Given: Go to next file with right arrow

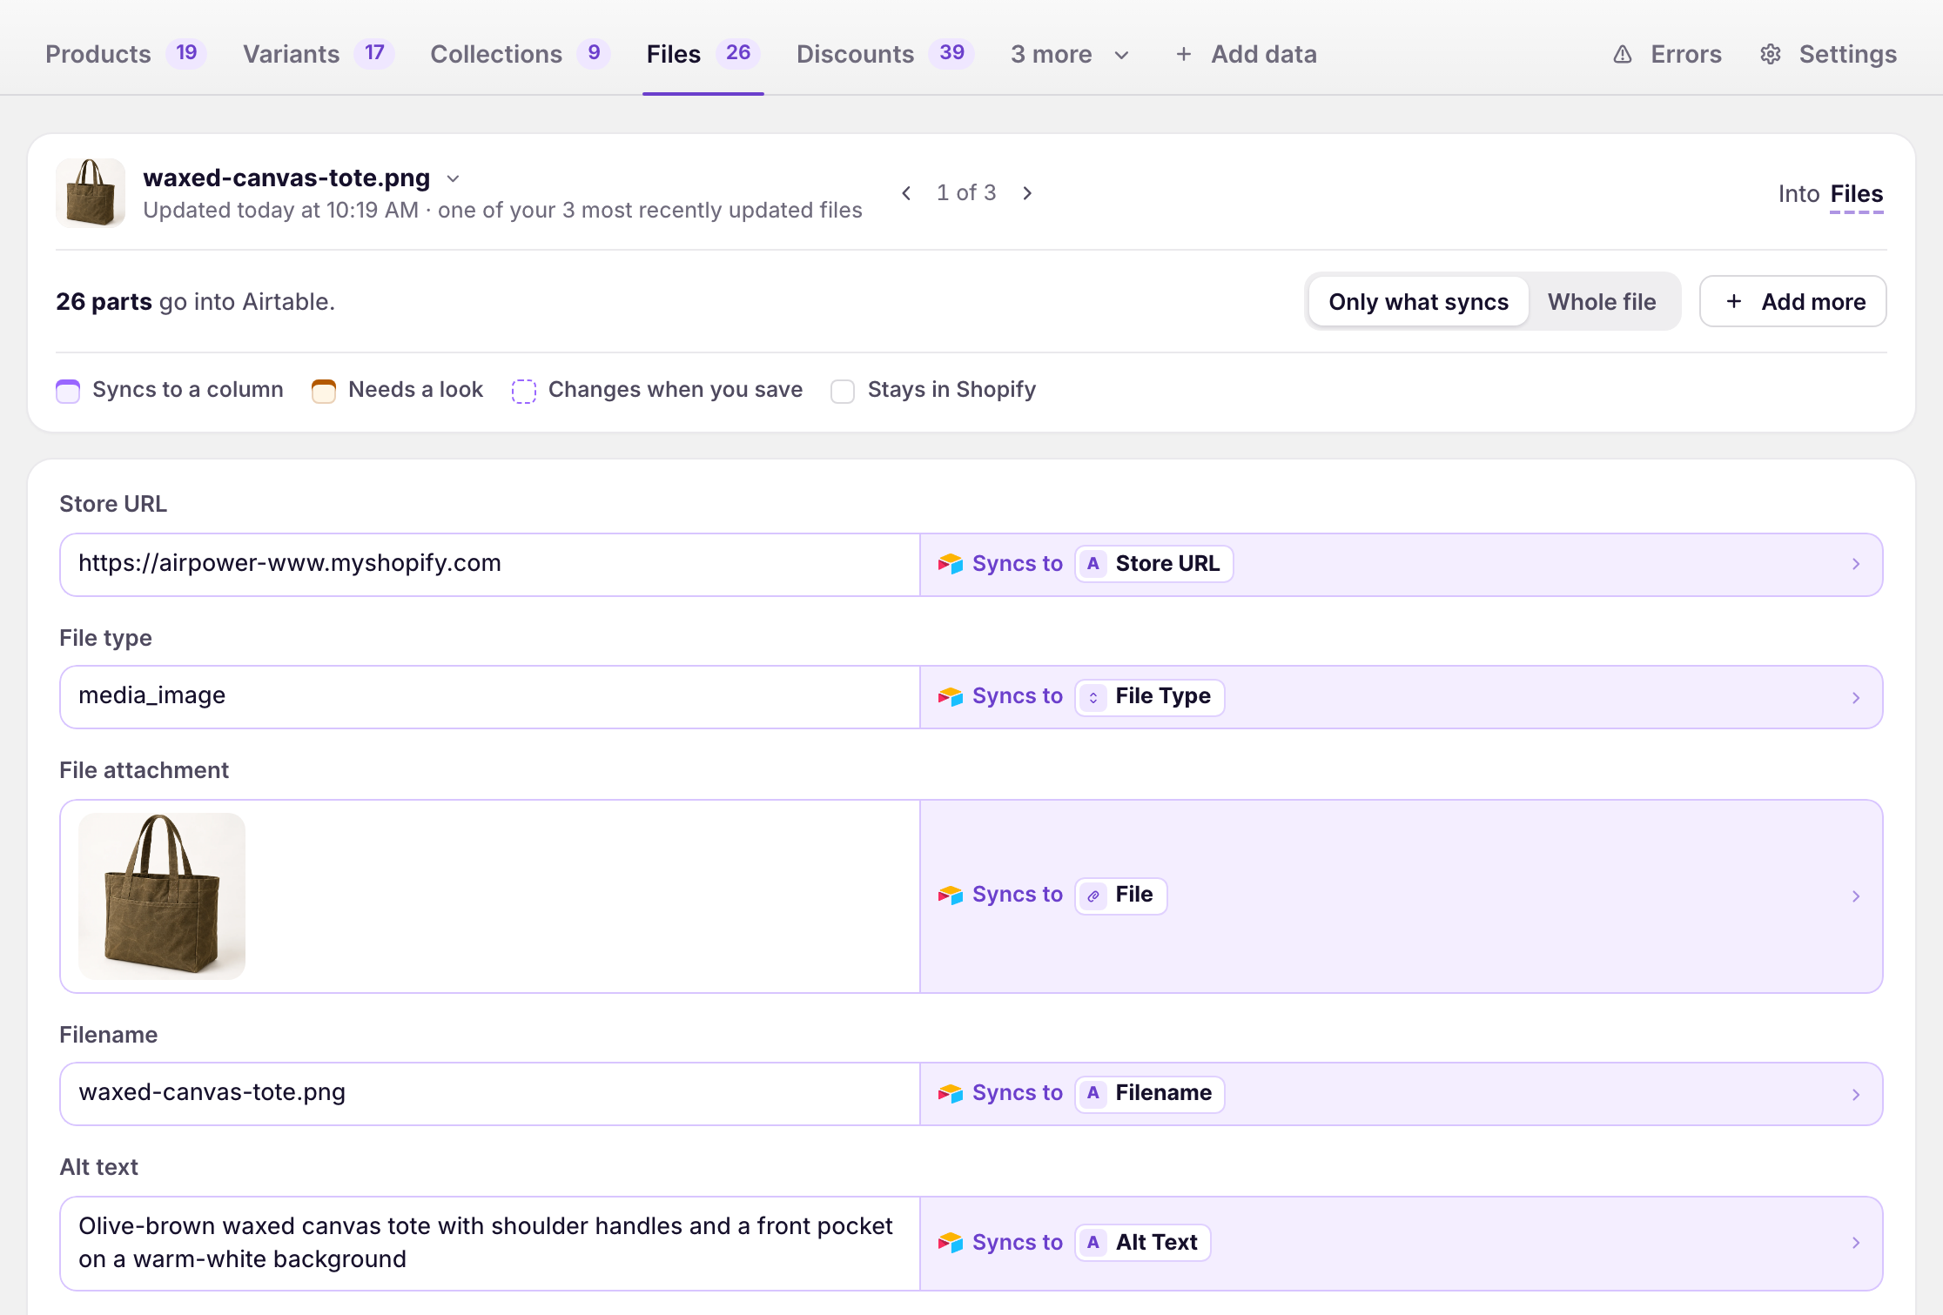Looking at the screenshot, I should [x=1027, y=193].
